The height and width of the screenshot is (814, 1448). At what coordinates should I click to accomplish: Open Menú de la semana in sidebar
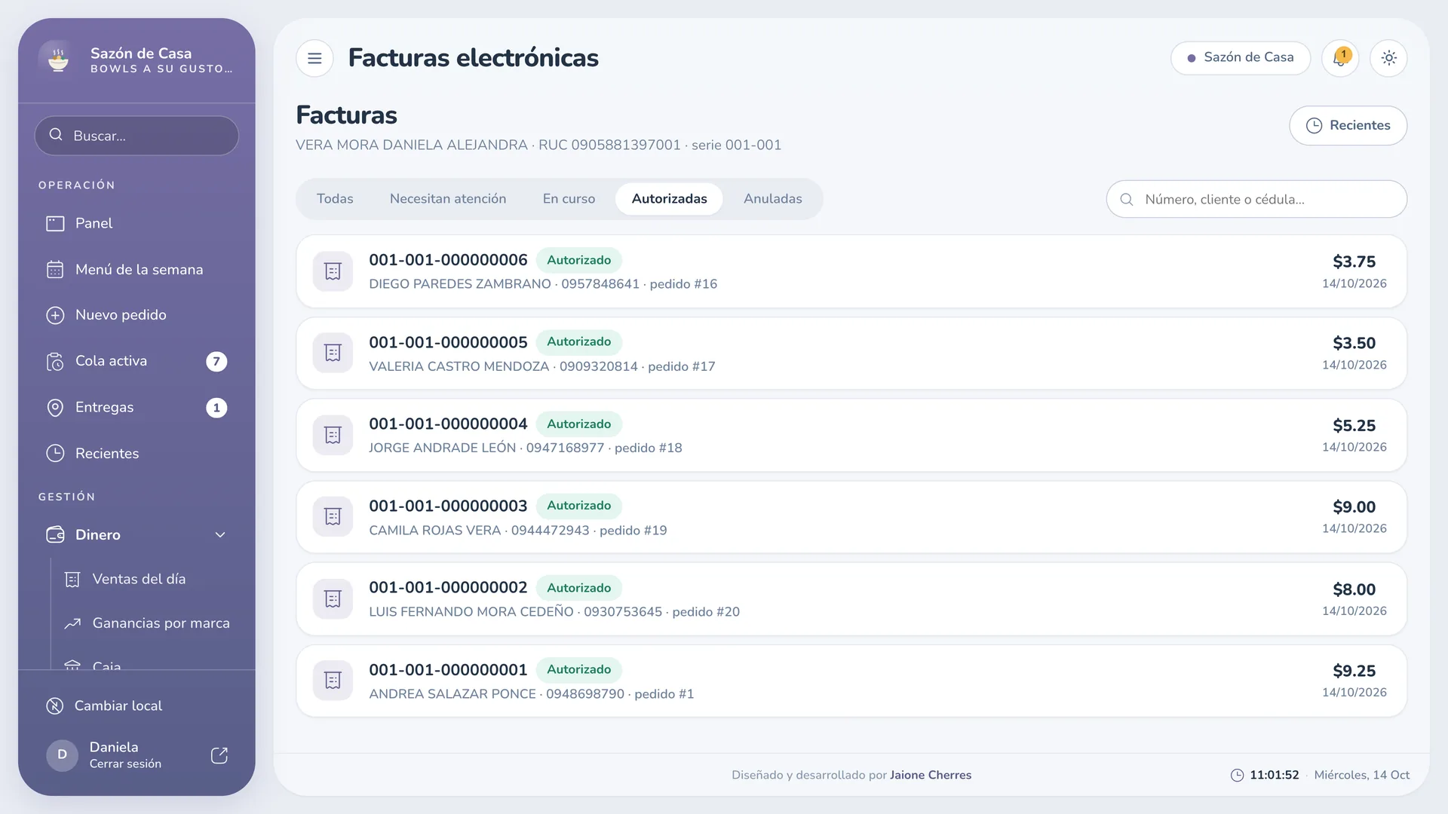click(137, 270)
